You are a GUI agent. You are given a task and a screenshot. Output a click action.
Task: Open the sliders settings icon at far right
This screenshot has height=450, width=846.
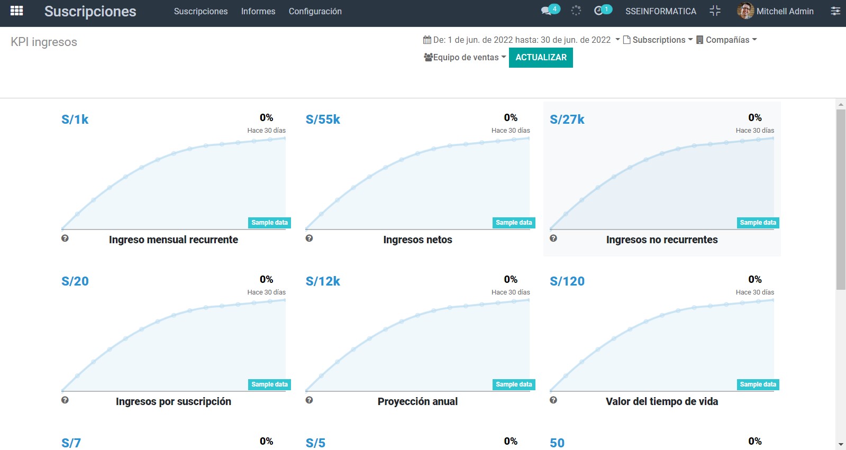(835, 11)
